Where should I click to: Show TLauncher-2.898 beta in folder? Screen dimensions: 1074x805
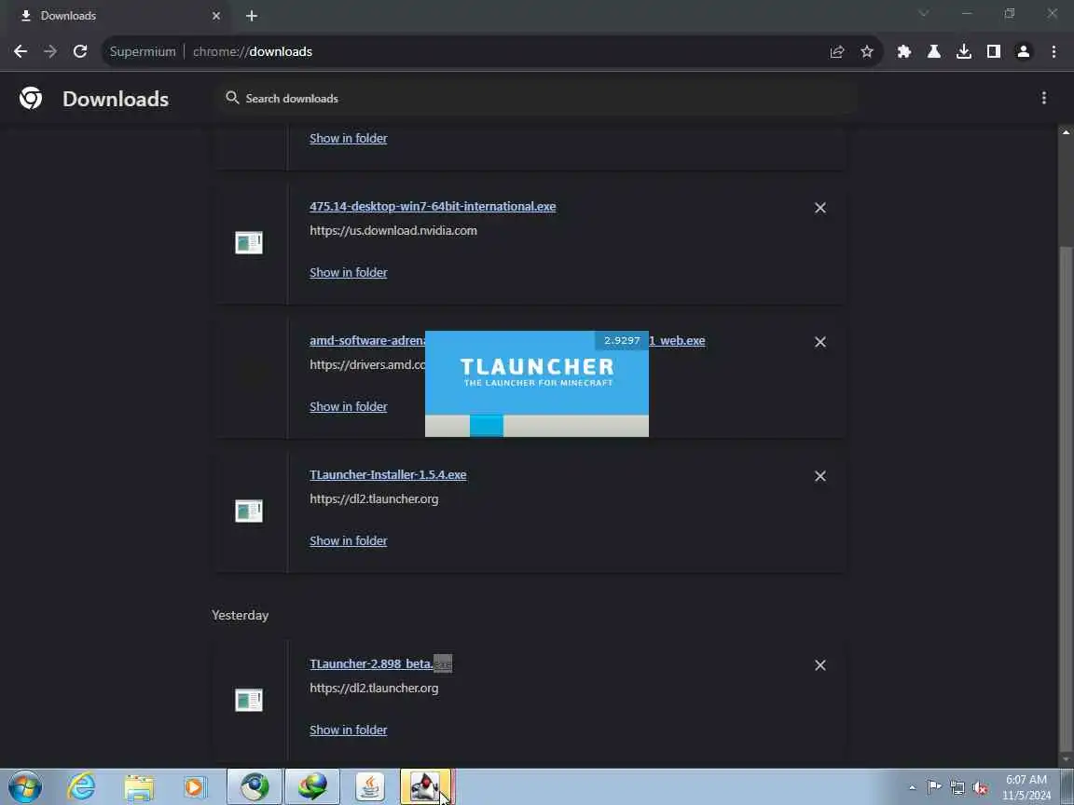[348, 730]
